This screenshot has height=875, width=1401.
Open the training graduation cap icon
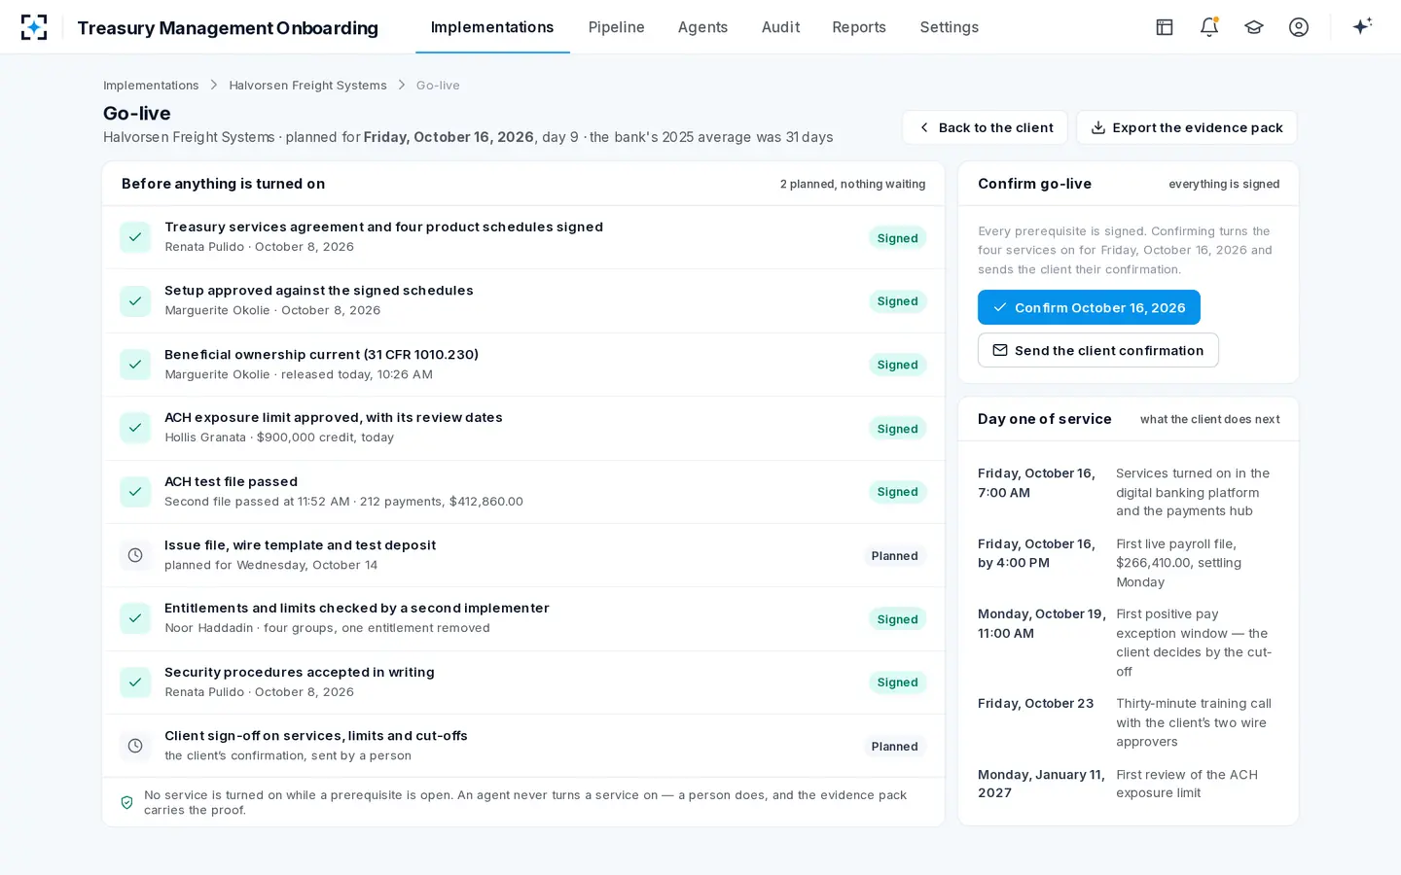click(1254, 27)
